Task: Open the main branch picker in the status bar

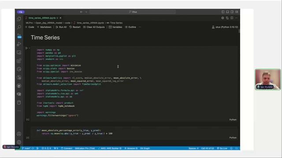Action: (x=26, y=148)
